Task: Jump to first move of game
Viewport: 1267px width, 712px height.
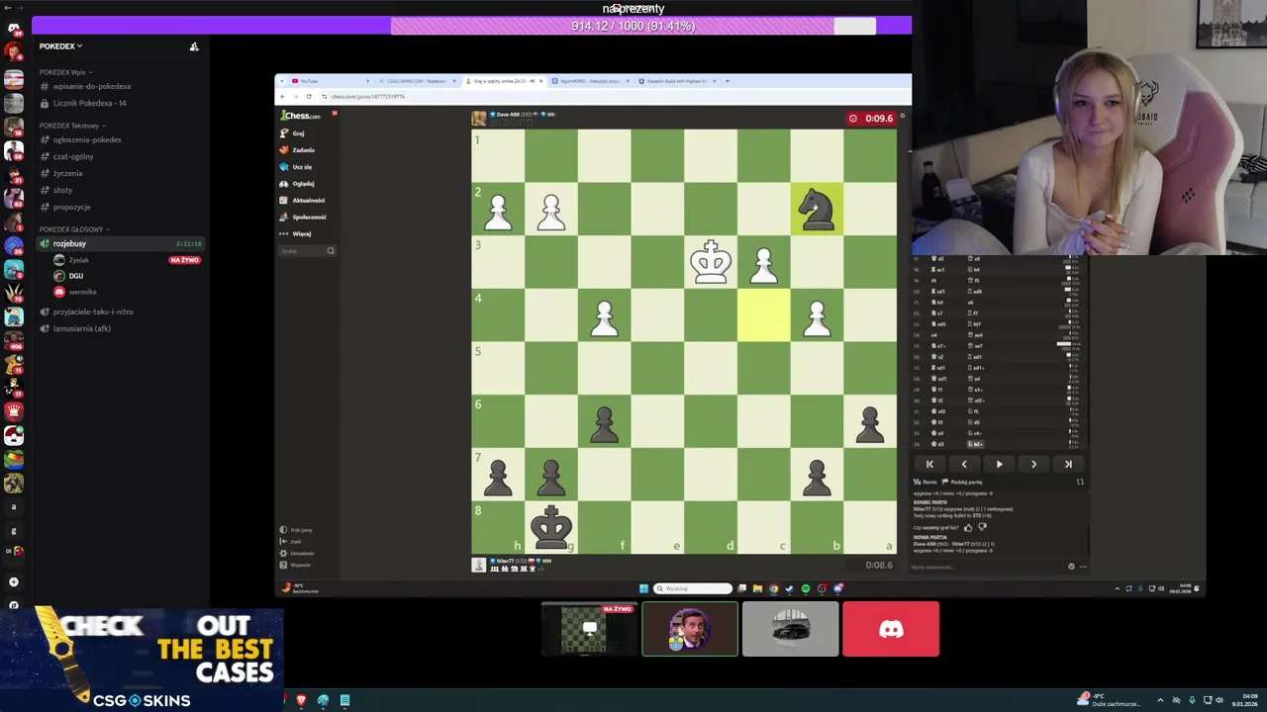Action: [x=929, y=464]
